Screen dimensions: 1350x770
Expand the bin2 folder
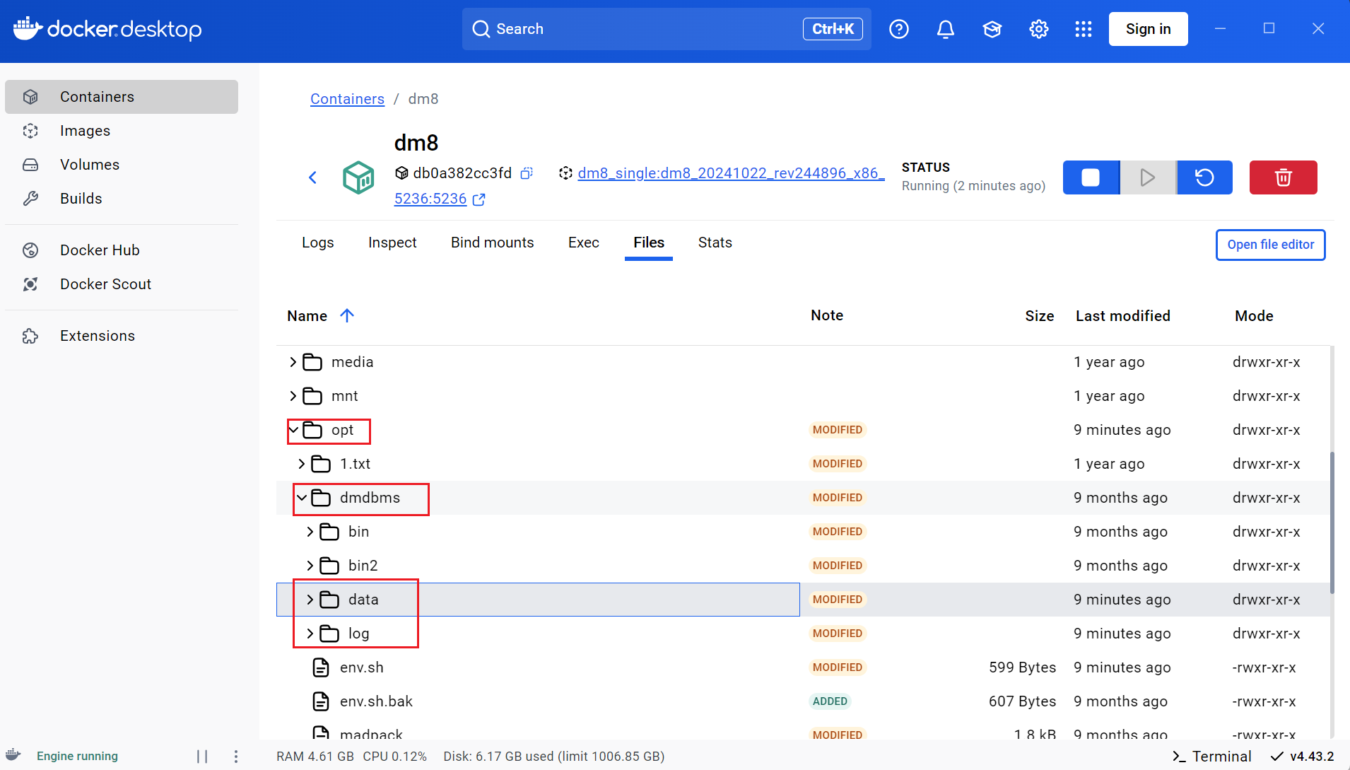pyautogui.click(x=310, y=566)
